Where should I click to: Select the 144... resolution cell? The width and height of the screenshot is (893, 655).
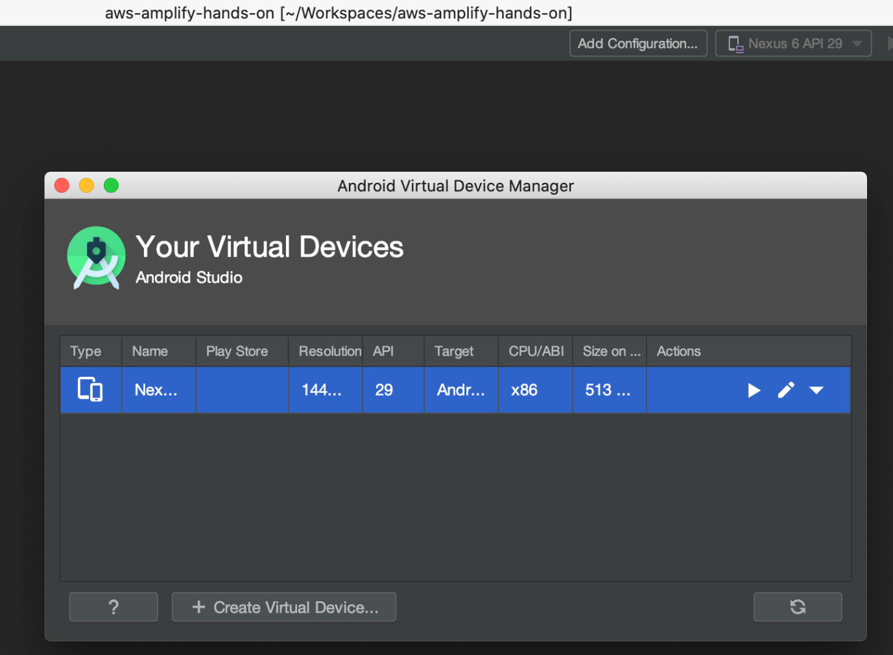[x=326, y=390]
